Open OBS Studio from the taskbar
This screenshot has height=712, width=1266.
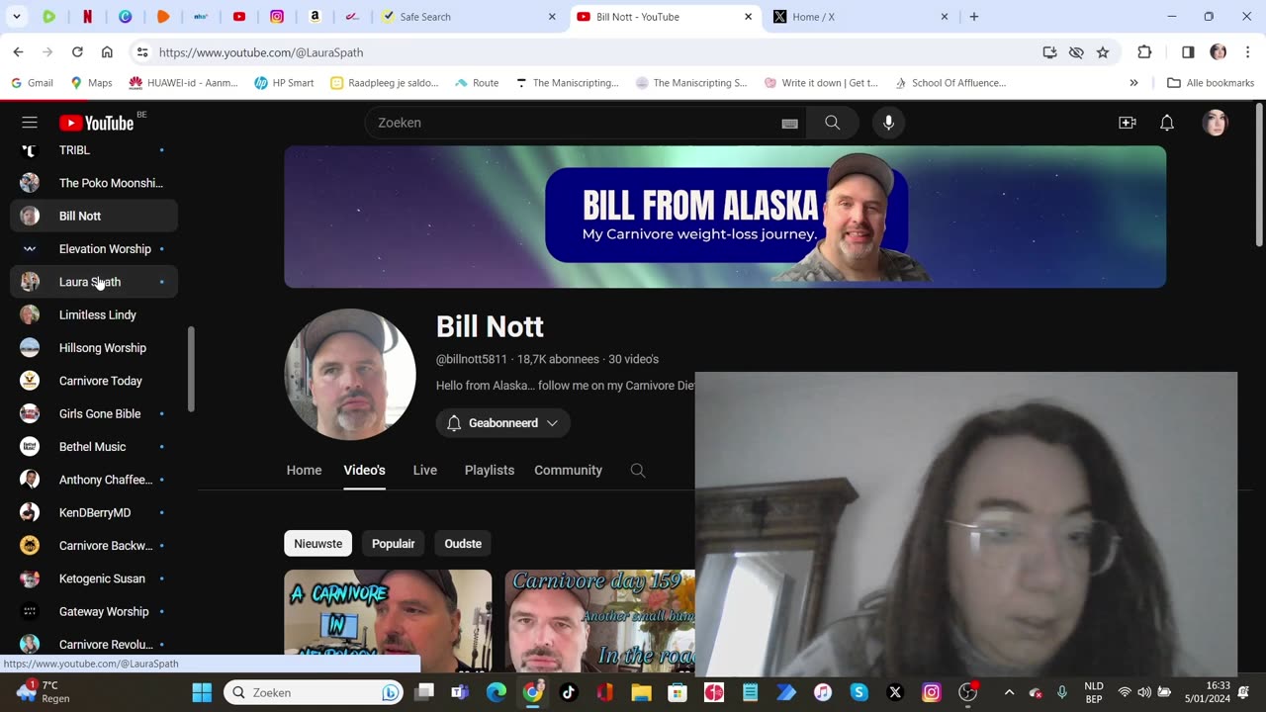[968, 692]
